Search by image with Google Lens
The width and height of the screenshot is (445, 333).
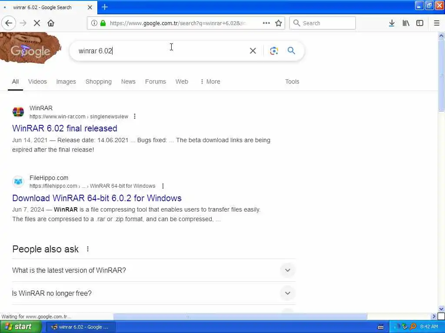(x=274, y=51)
